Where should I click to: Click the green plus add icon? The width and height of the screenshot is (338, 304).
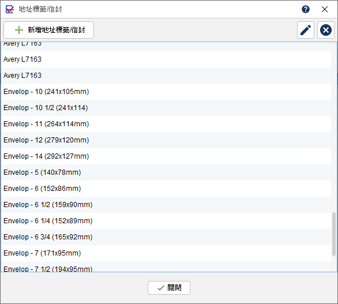coord(19,30)
